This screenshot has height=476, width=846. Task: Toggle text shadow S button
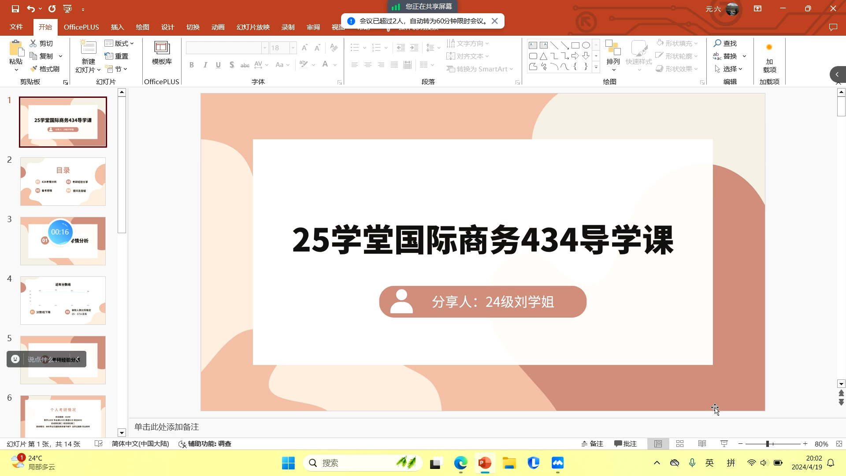pyautogui.click(x=232, y=65)
